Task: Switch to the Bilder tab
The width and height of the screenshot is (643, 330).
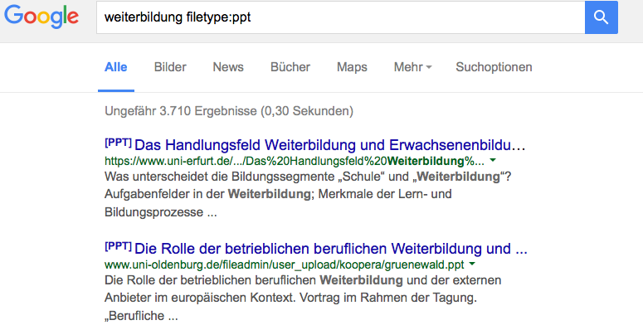Action: [x=170, y=67]
